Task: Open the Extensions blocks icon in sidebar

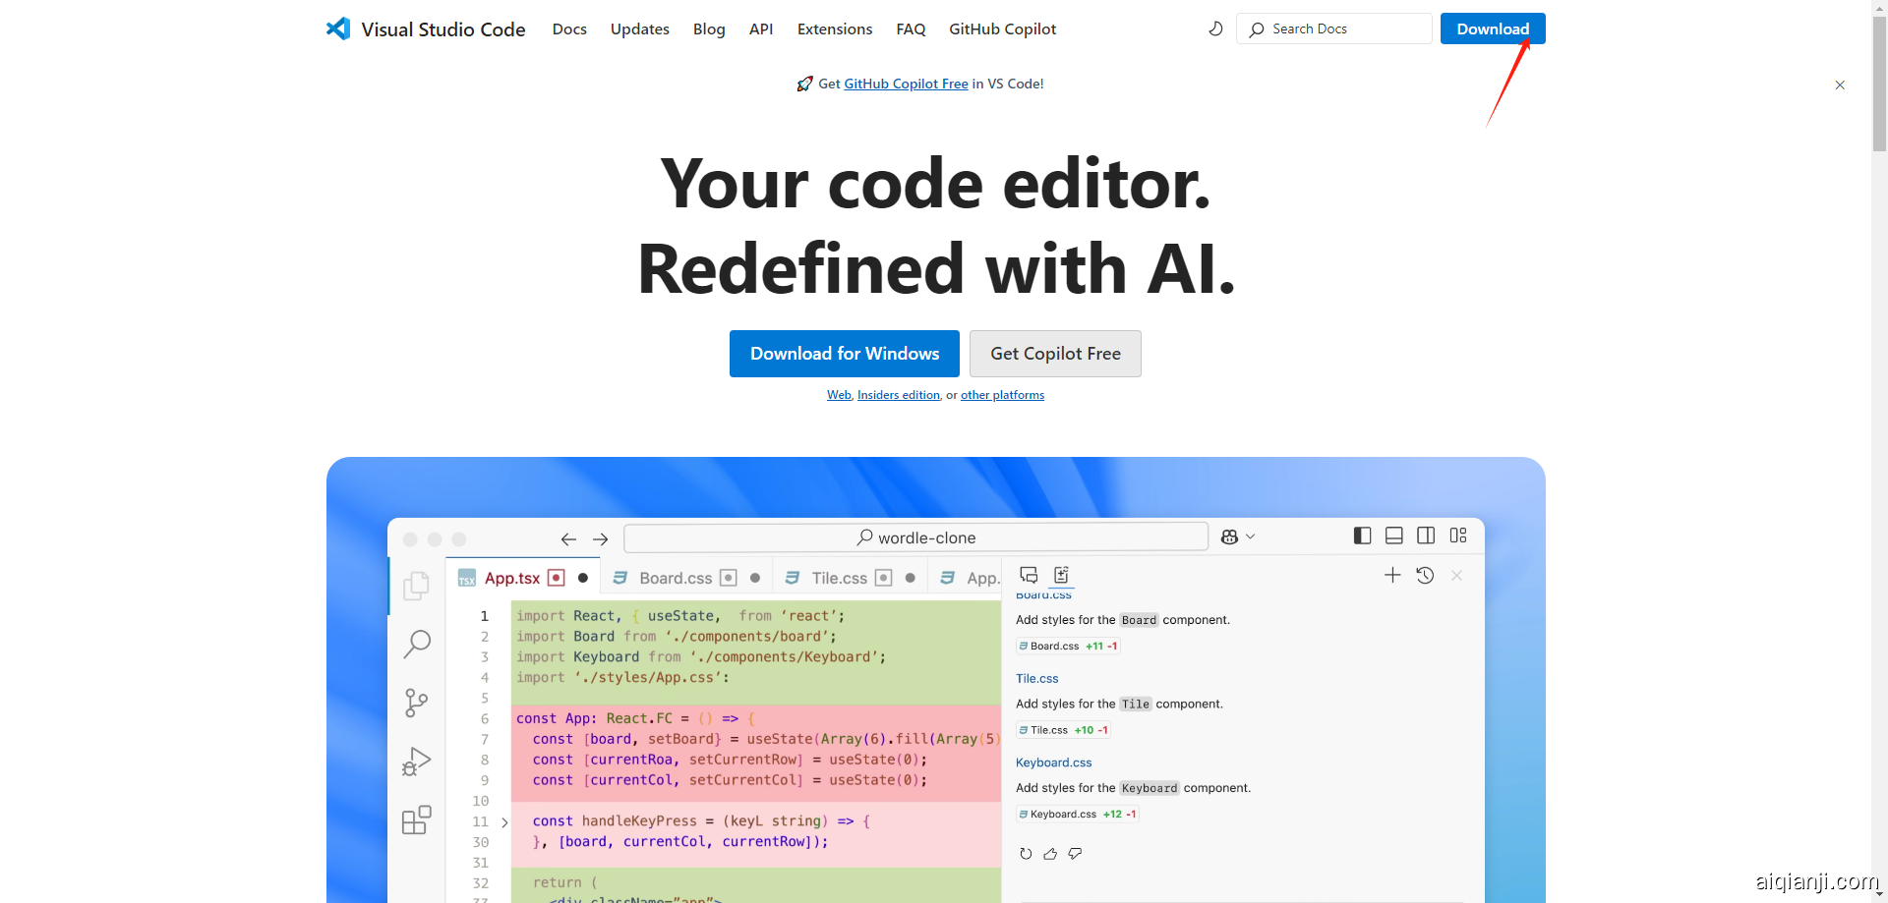Action: (x=416, y=819)
